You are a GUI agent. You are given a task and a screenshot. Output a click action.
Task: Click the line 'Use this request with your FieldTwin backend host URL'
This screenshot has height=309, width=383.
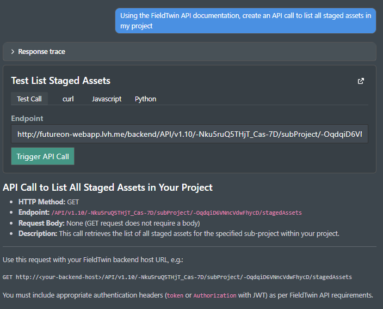pos(93,259)
